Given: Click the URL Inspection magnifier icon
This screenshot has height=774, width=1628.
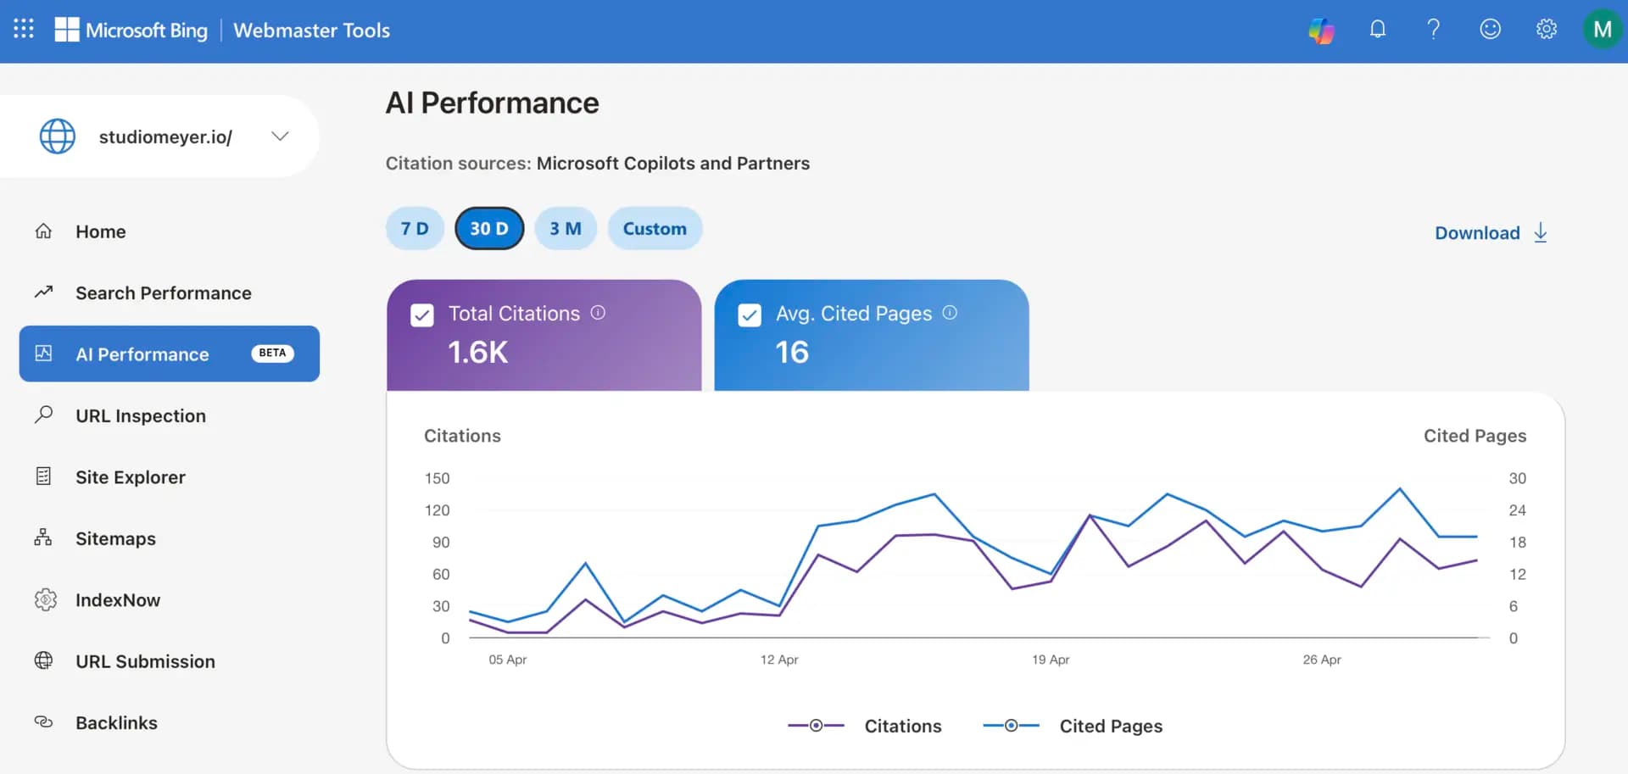Looking at the screenshot, I should coord(43,415).
